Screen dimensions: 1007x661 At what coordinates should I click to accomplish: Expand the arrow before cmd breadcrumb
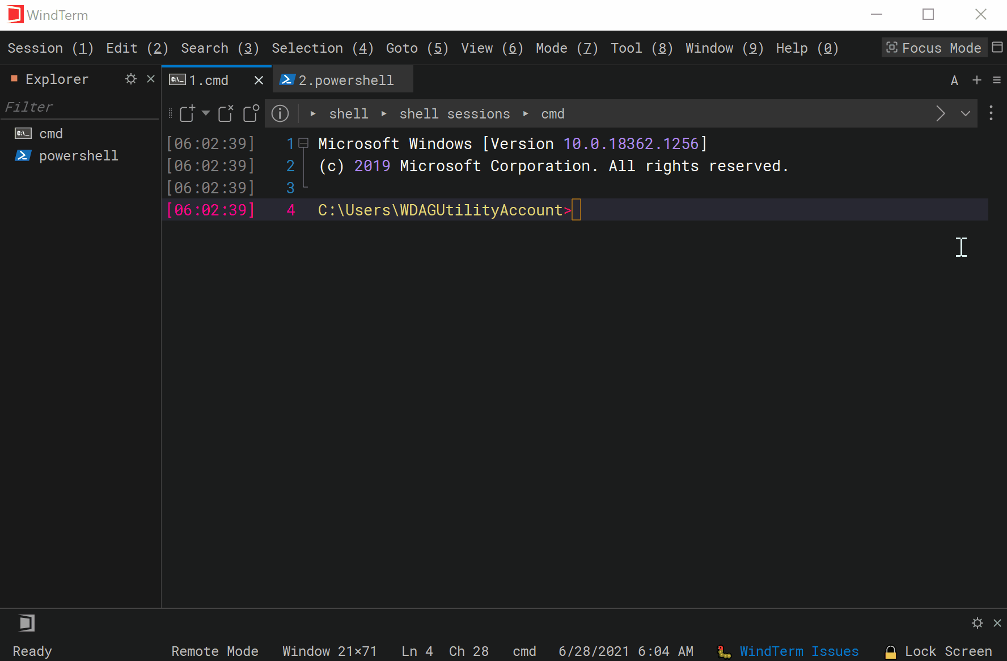(526, 114)
